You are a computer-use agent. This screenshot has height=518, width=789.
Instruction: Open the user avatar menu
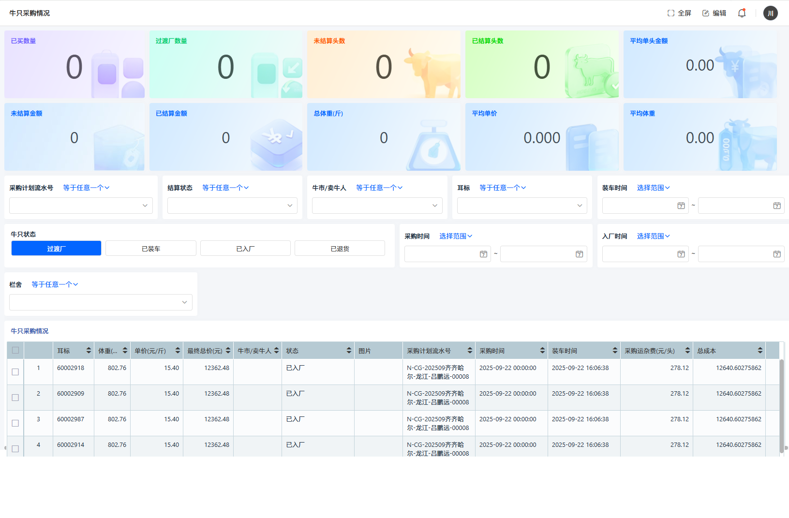[770, 13]
